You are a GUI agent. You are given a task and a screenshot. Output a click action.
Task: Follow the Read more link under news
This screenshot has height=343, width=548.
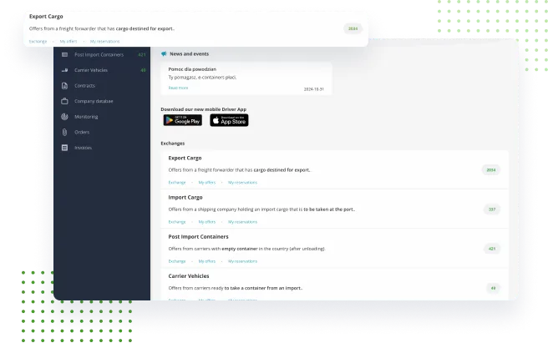(x=178, y=88)
